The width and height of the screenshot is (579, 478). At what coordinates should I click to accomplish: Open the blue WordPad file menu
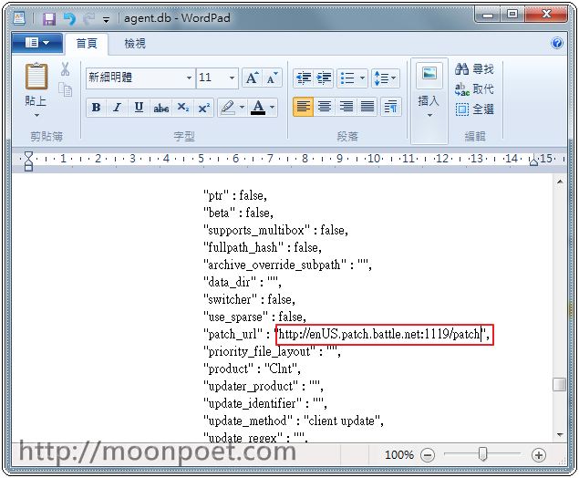(39, 43)
